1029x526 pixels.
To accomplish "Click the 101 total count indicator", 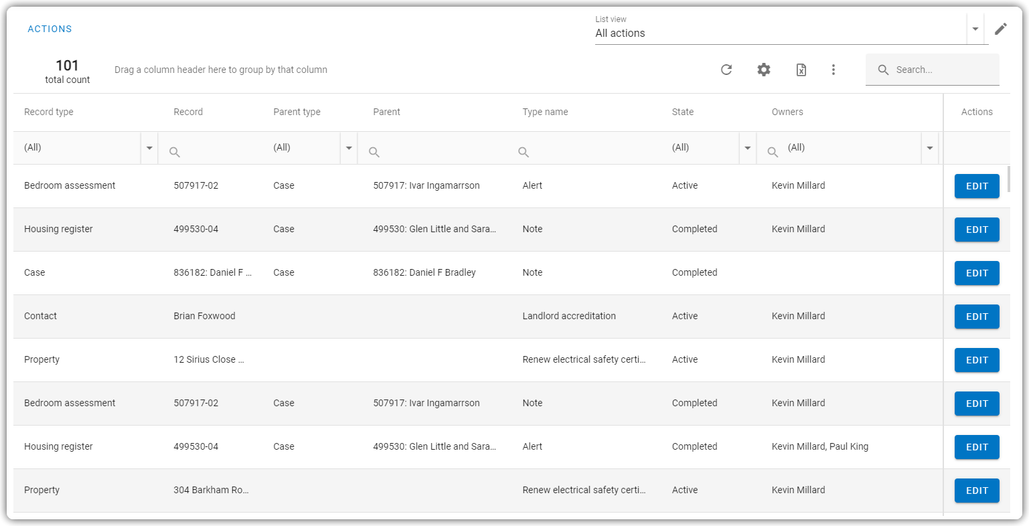I will tap(67, 71).
